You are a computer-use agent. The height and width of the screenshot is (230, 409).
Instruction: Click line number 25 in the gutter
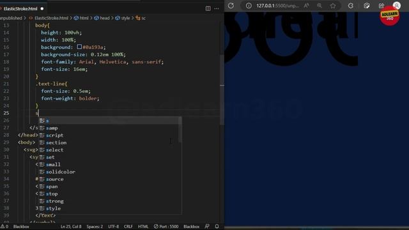coord(6,113)
